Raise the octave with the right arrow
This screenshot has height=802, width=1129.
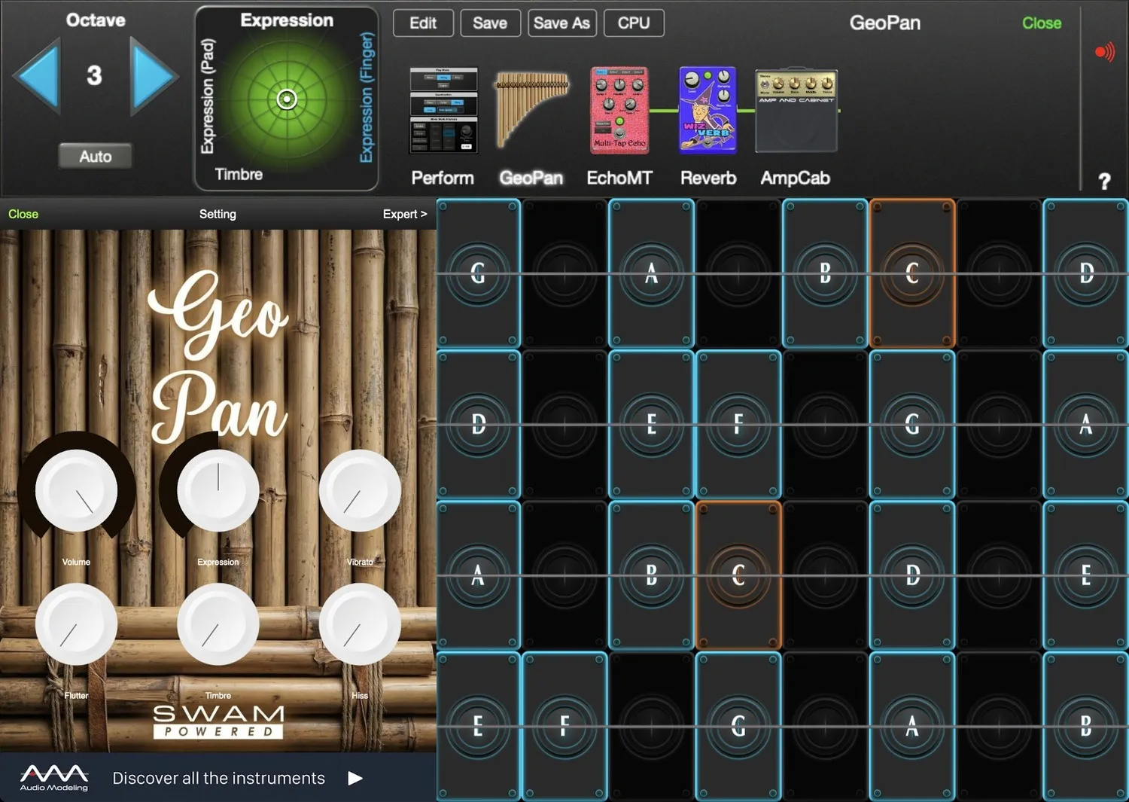point(154,76)
